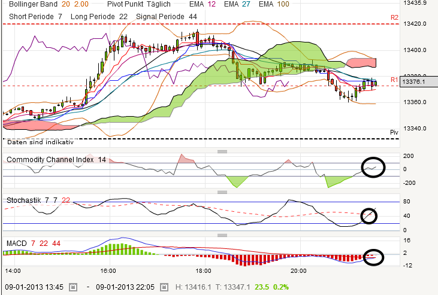Viewport: 438px width, 295px height.
Task: Click the high value H: 13416.1
Action: tap(194, 287)
